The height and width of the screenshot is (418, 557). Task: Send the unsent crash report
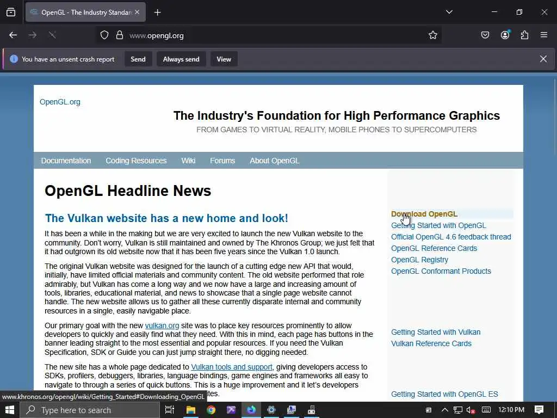tap(138, 59)
